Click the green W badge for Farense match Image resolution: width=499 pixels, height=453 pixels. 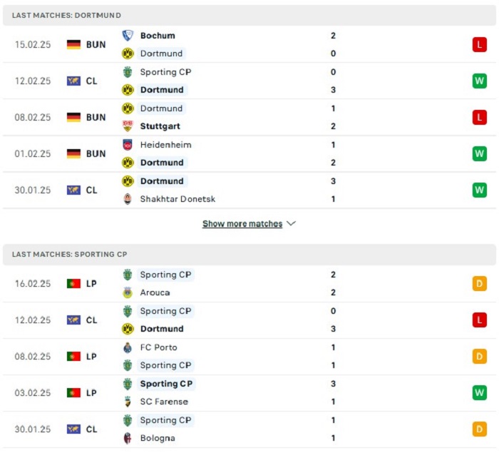point(479,392)
